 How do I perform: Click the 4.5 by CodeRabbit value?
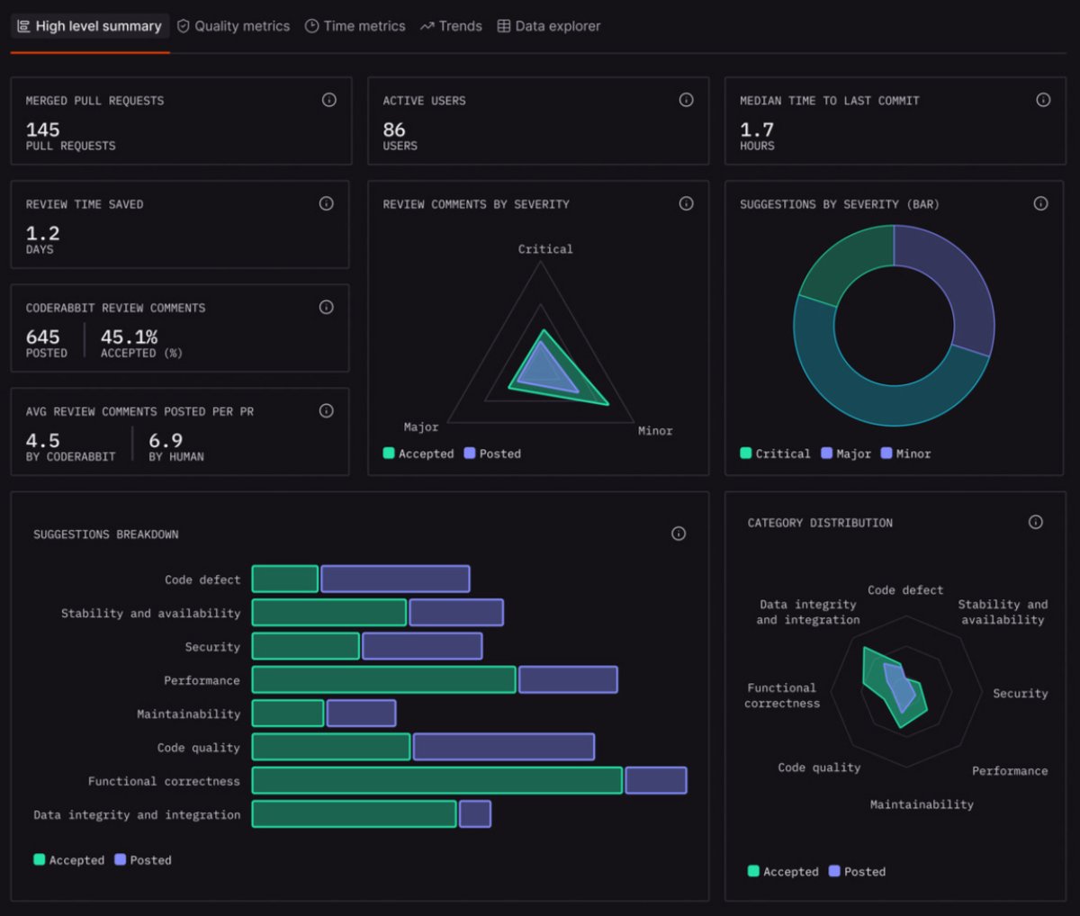(x=43, y=440)
